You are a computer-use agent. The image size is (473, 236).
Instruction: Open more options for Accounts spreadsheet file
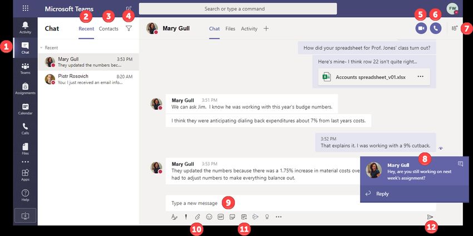421,77
